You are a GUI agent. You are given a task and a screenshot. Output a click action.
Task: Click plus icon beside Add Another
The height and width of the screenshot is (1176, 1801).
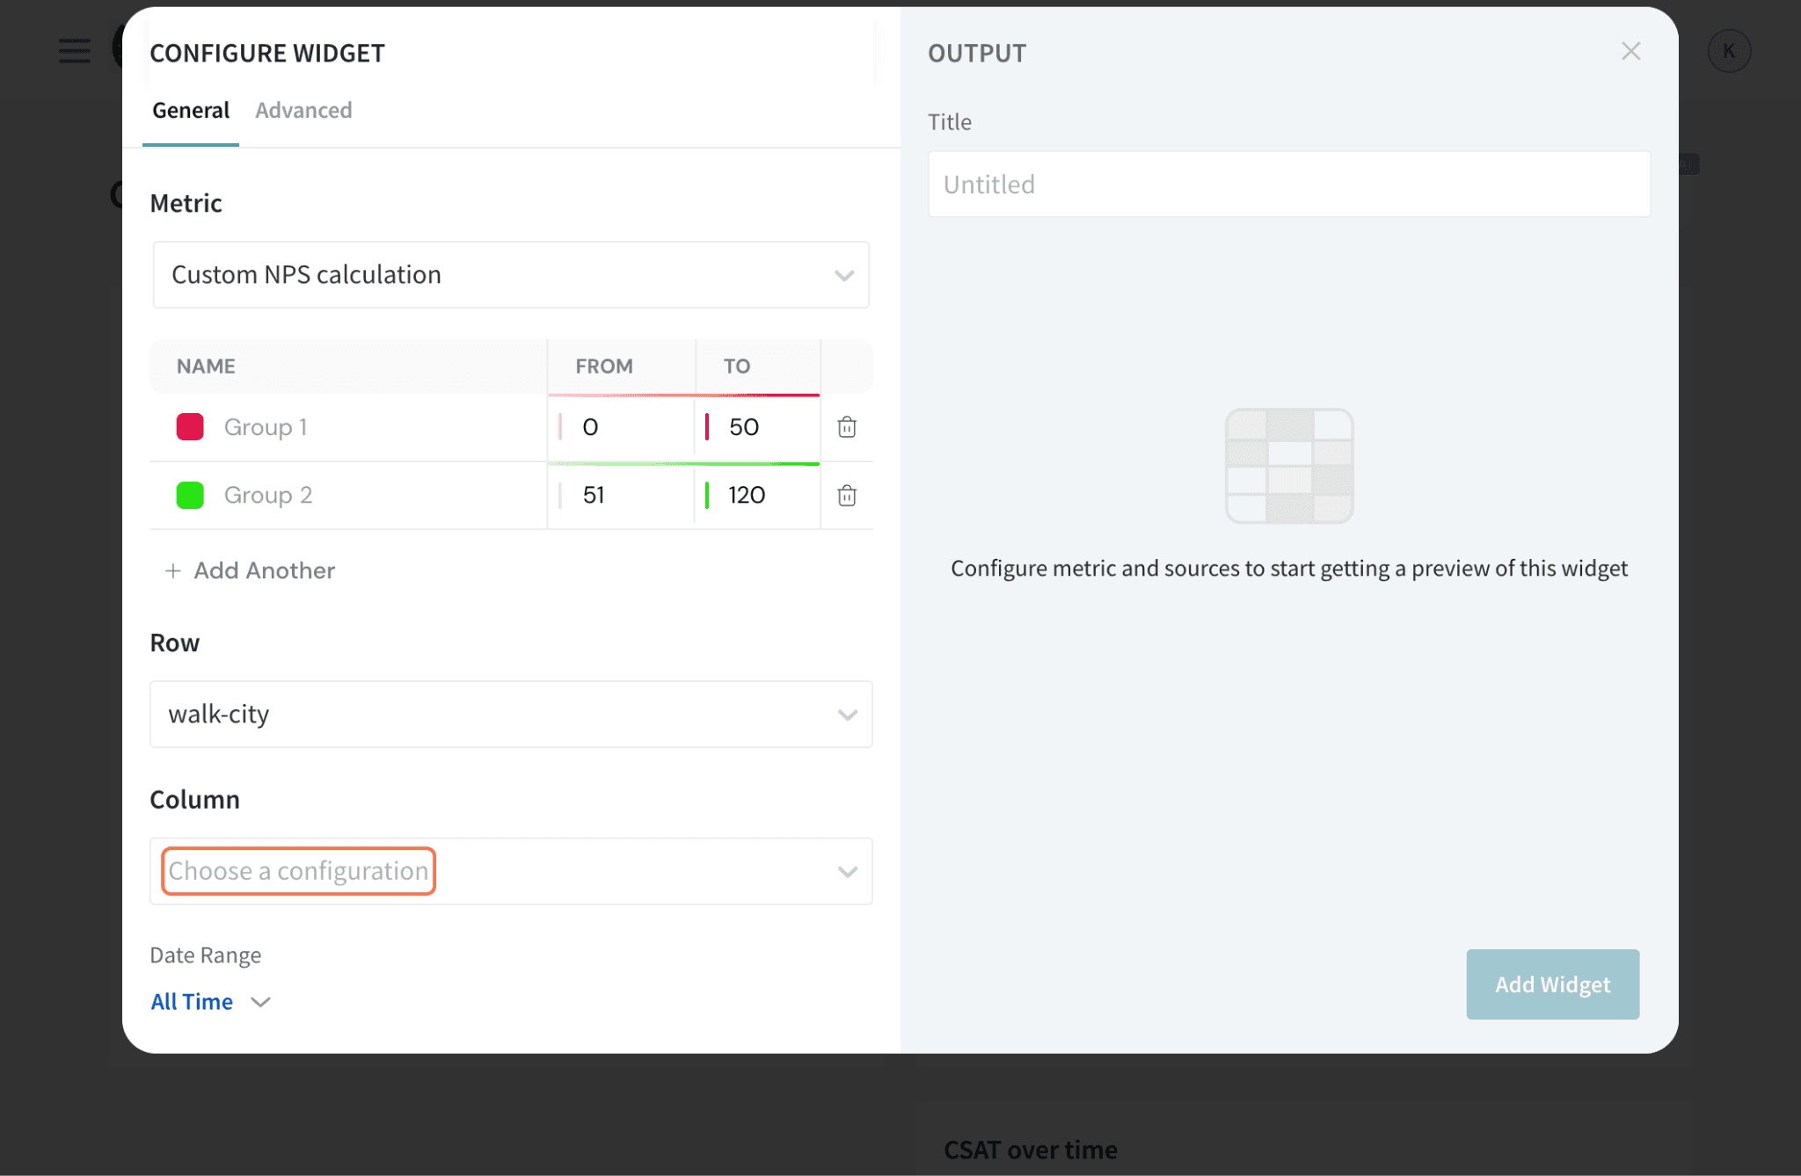pos(173,571)
